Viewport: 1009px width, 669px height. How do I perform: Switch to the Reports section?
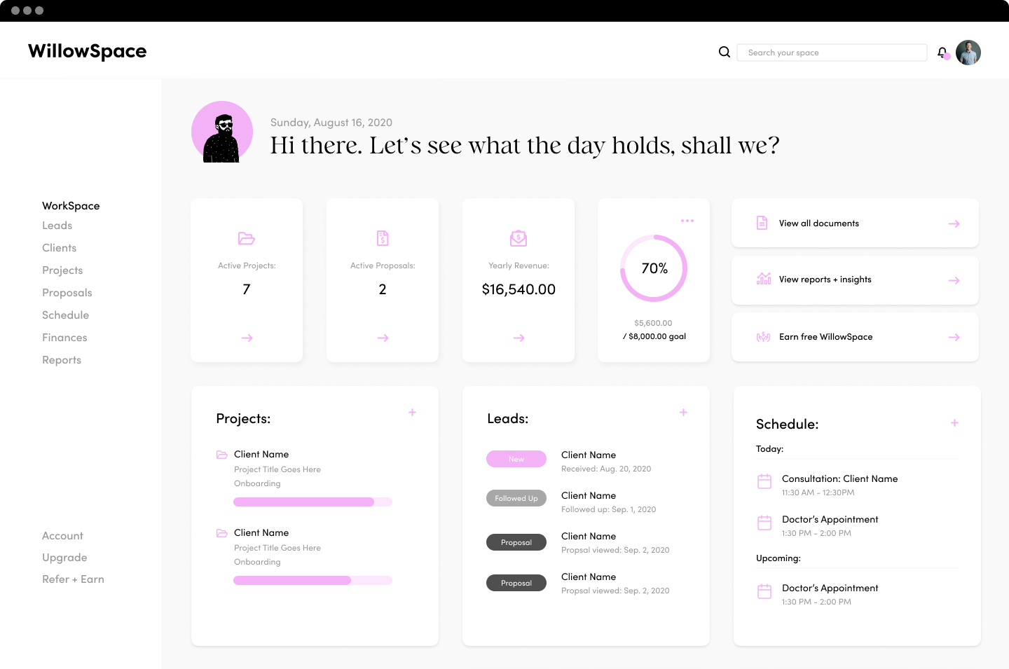point(61,359)
